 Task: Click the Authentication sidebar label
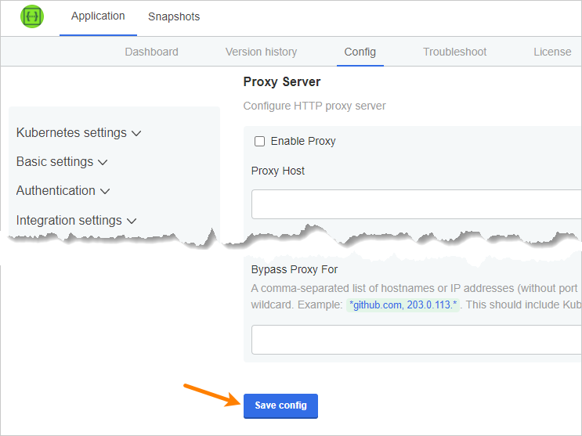pyautogui.click(x=56, y=191)
